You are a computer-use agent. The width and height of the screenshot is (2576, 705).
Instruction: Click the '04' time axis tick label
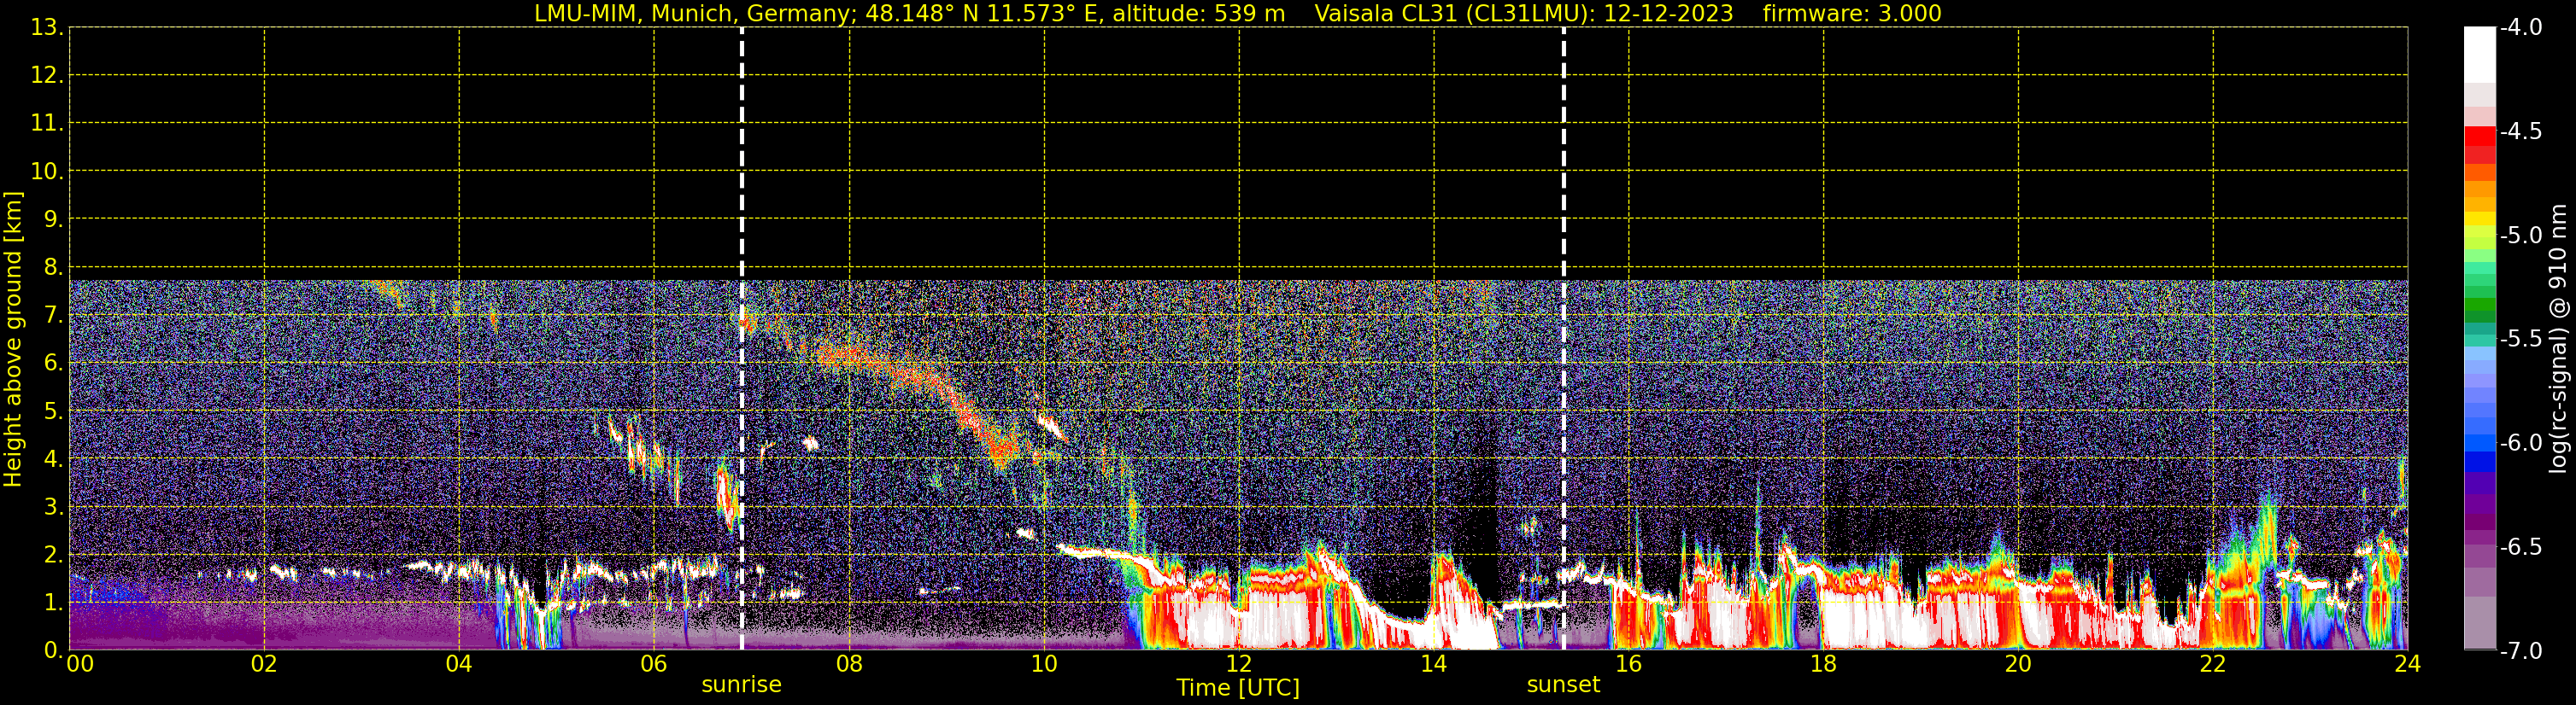(x=459, y=664)
